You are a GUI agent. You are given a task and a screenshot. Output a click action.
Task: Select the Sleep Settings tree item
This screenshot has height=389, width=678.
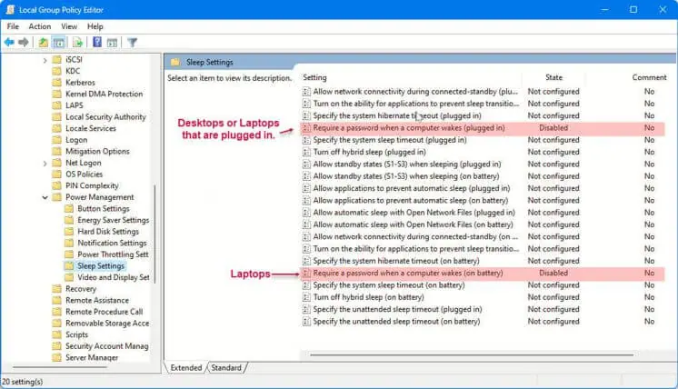[101, 265]
